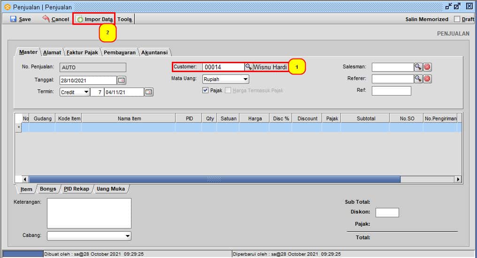Click the Save floppy disk icon
Viewport: 477px width, 258px height.
pyautogui.click(x=13, y=19)
